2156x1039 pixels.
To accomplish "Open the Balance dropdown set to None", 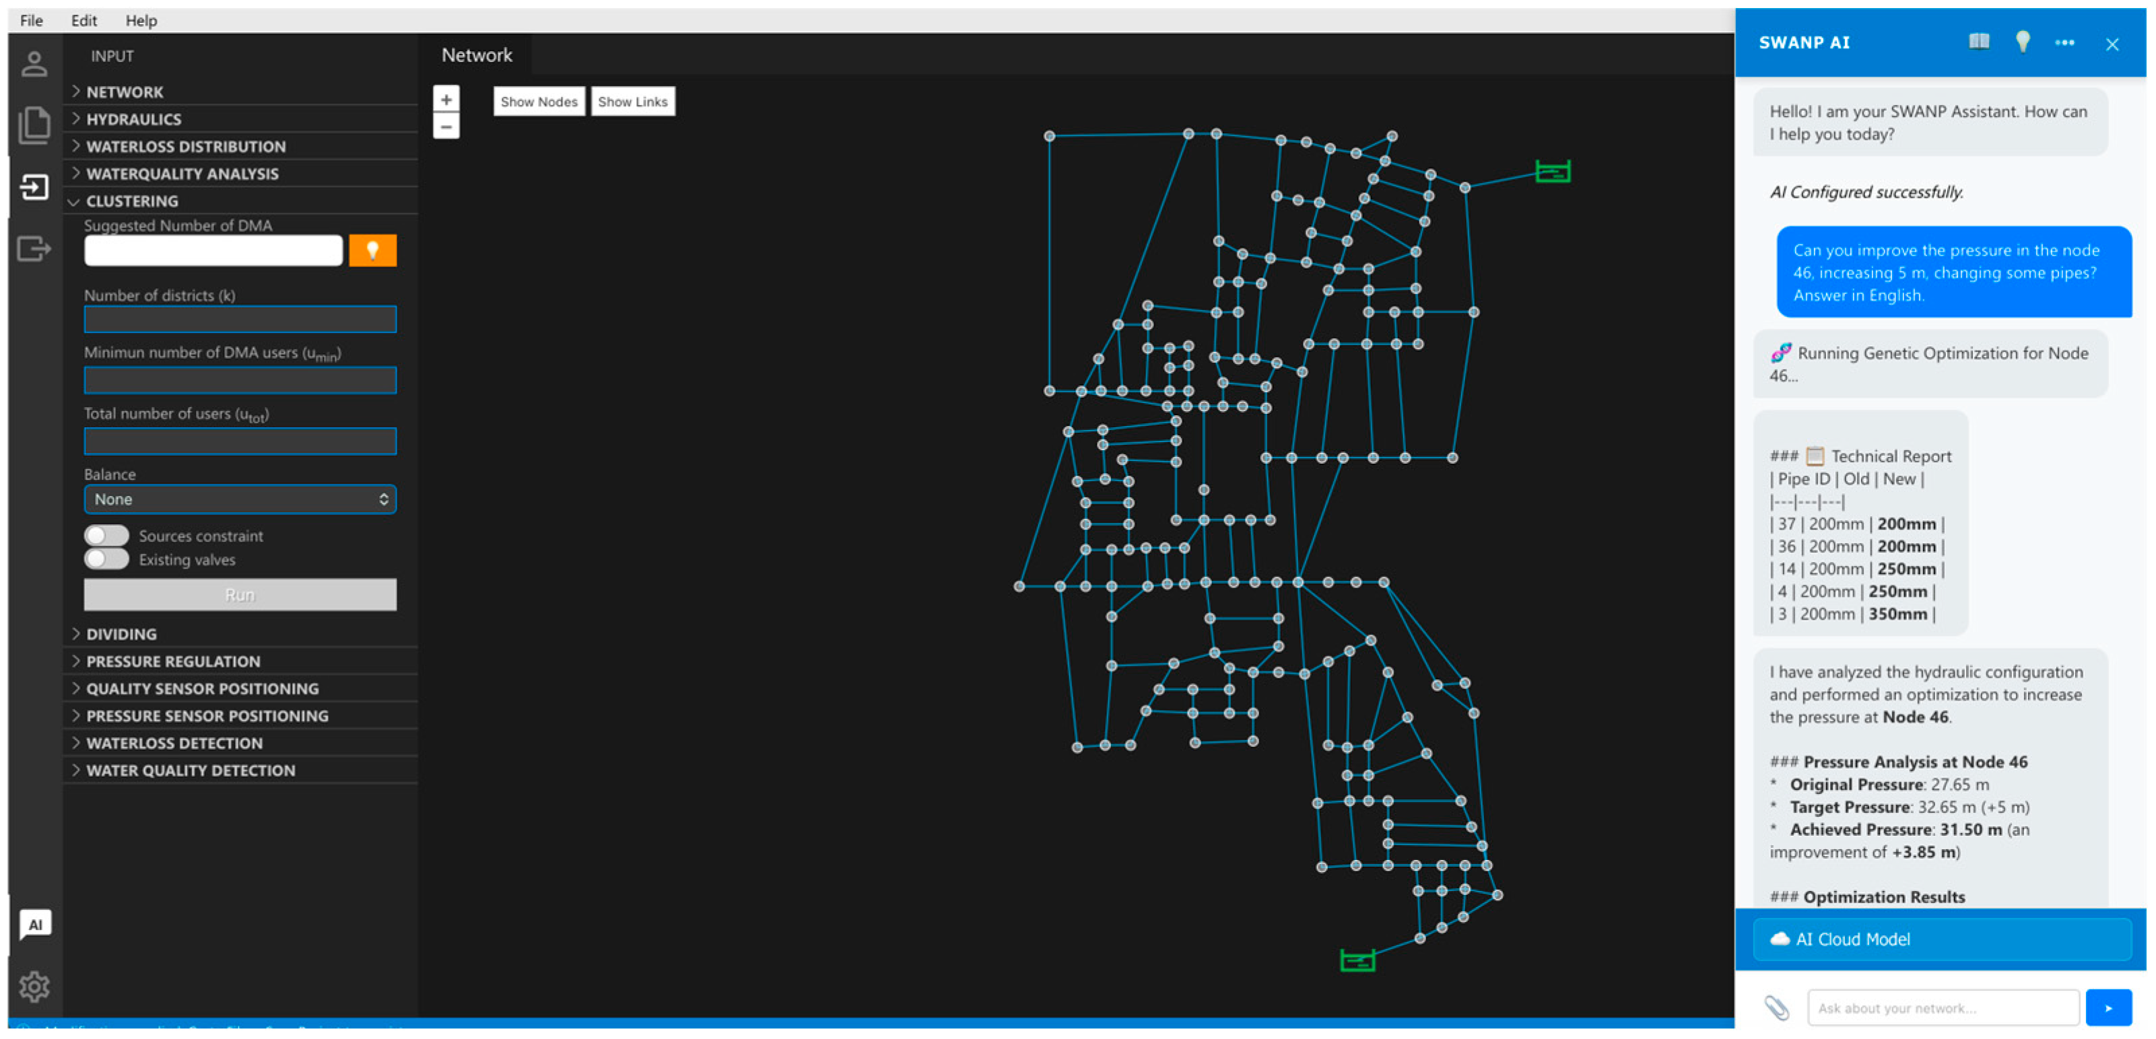I will (240, 499).
